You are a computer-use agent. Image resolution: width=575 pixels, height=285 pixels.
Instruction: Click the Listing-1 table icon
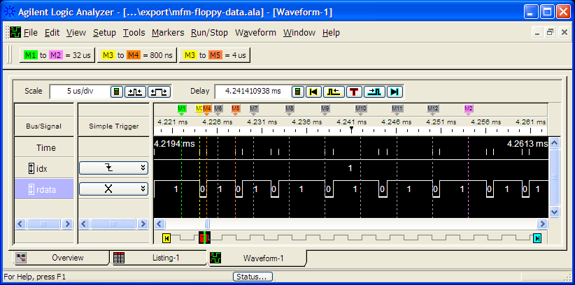click(x=118, y=258)
